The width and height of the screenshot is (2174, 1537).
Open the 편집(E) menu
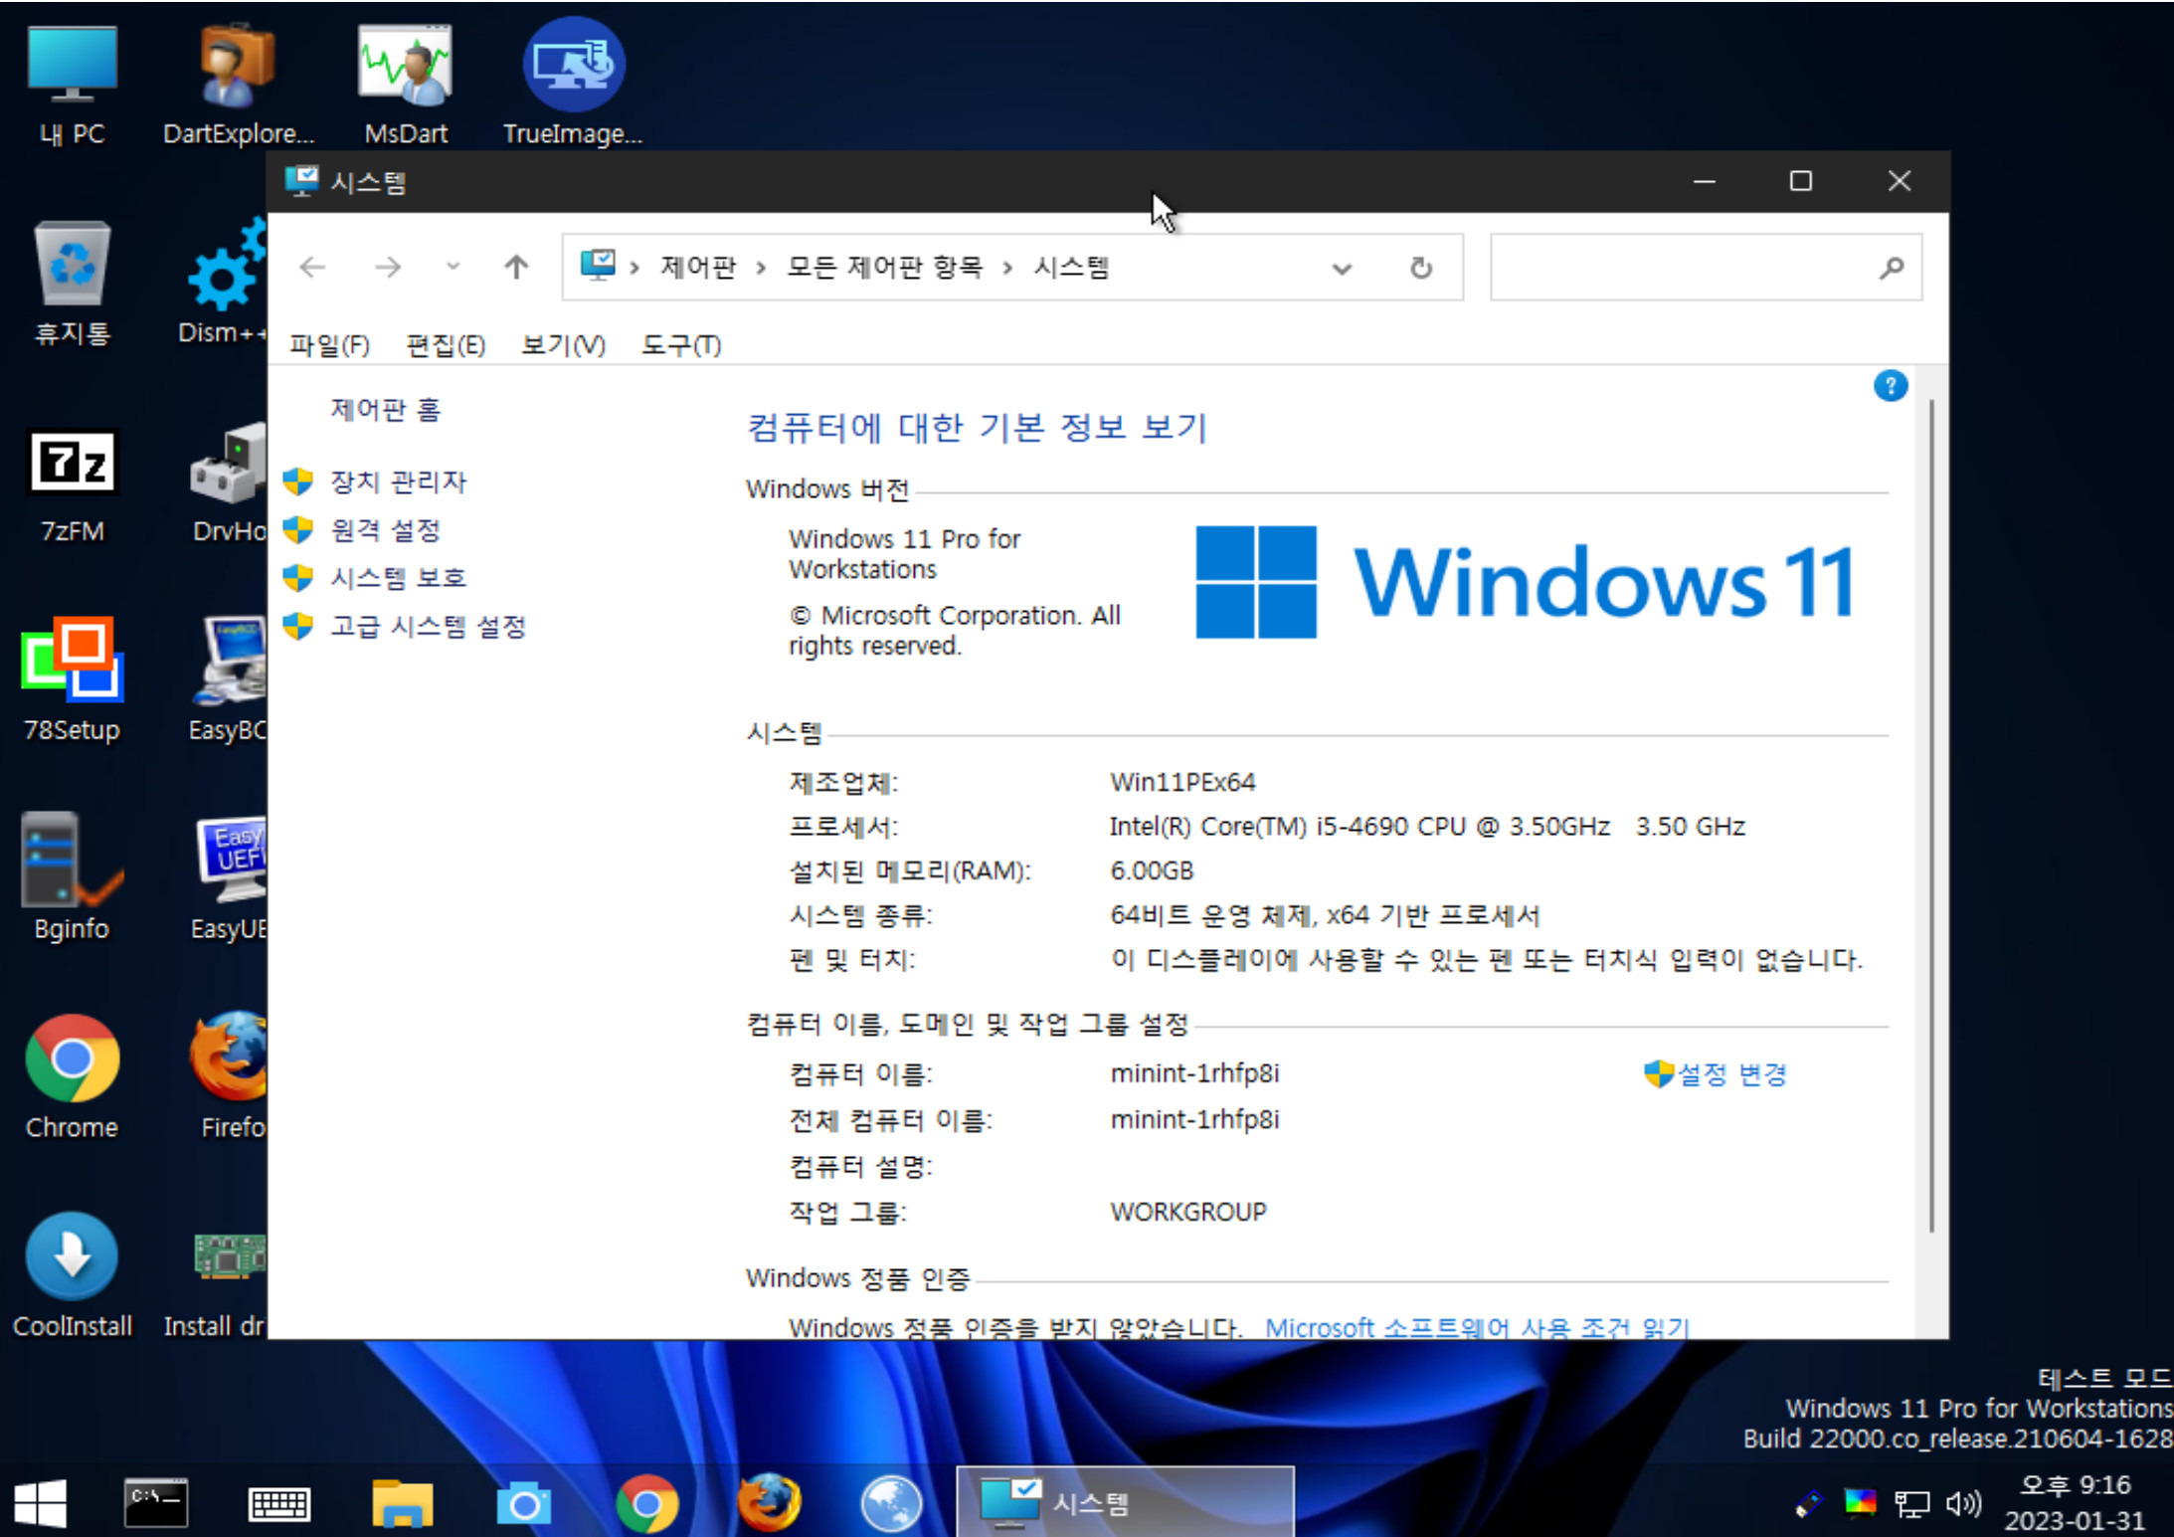pyautogui.click(x=446, y=345)
